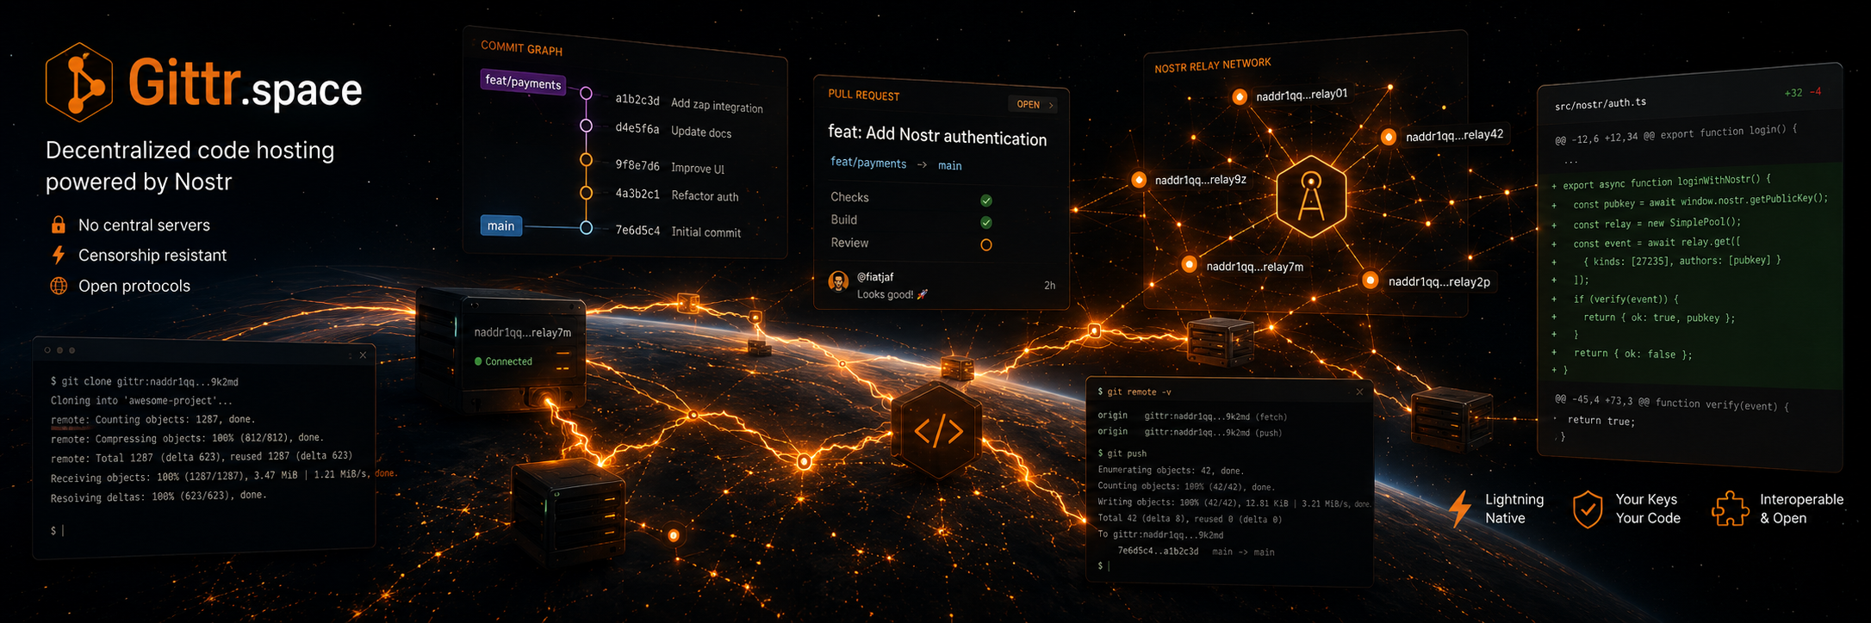This screenshot has width=1871, height=623.
Task: Click the lightning bolt icon beside Censorship resistant
Action: [59, 255]
